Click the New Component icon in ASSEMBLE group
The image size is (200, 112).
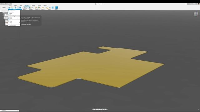pyautogui.click(x=30, y=7)
